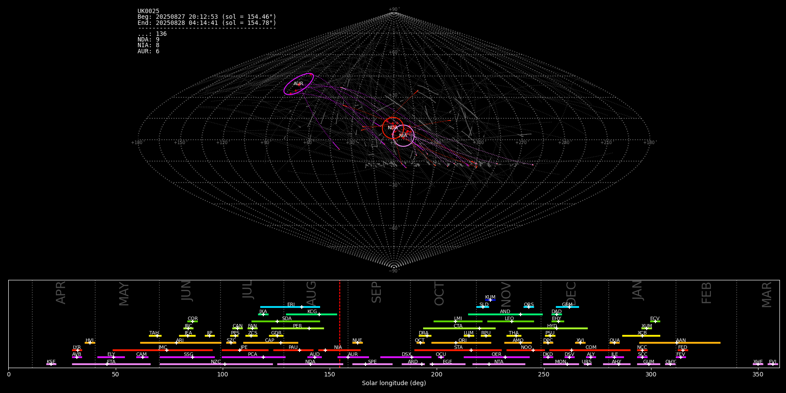Screen dimensions: 786x393
Task: Click the 'AUG' month label in timeline
Action: tap(311, 293)
